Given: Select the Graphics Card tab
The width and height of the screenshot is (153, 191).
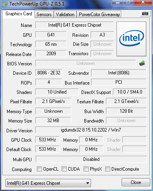Looking at the screenshot, I should [19, 14].
